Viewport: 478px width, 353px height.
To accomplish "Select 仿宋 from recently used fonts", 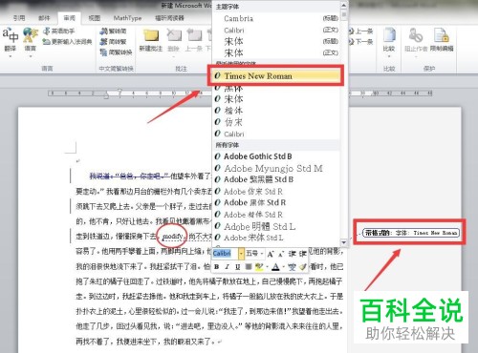I will click(x=276, y=122).
